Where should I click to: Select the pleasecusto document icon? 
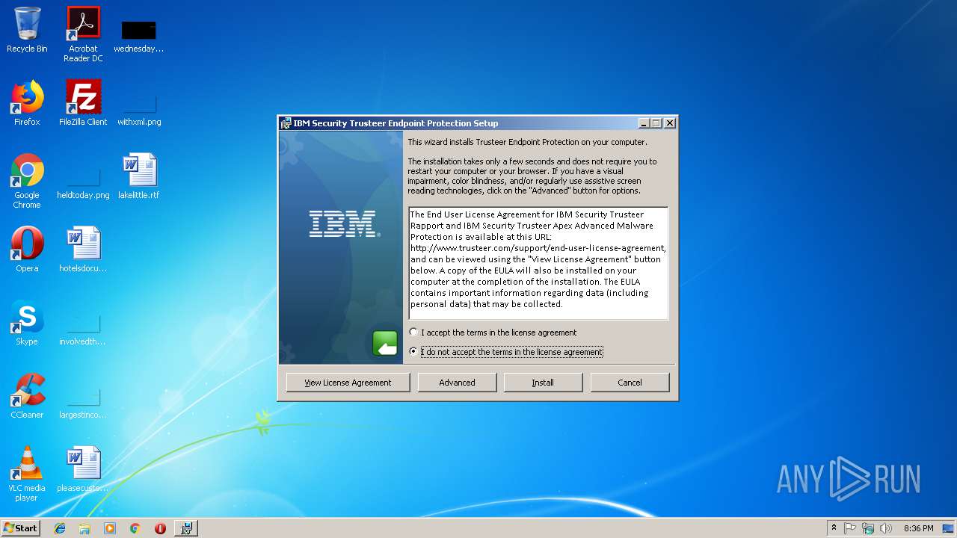[83, 469]
